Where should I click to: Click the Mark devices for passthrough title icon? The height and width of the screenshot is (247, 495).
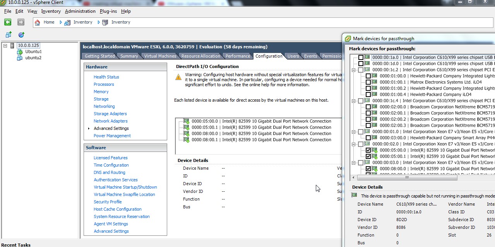[348, 39]
